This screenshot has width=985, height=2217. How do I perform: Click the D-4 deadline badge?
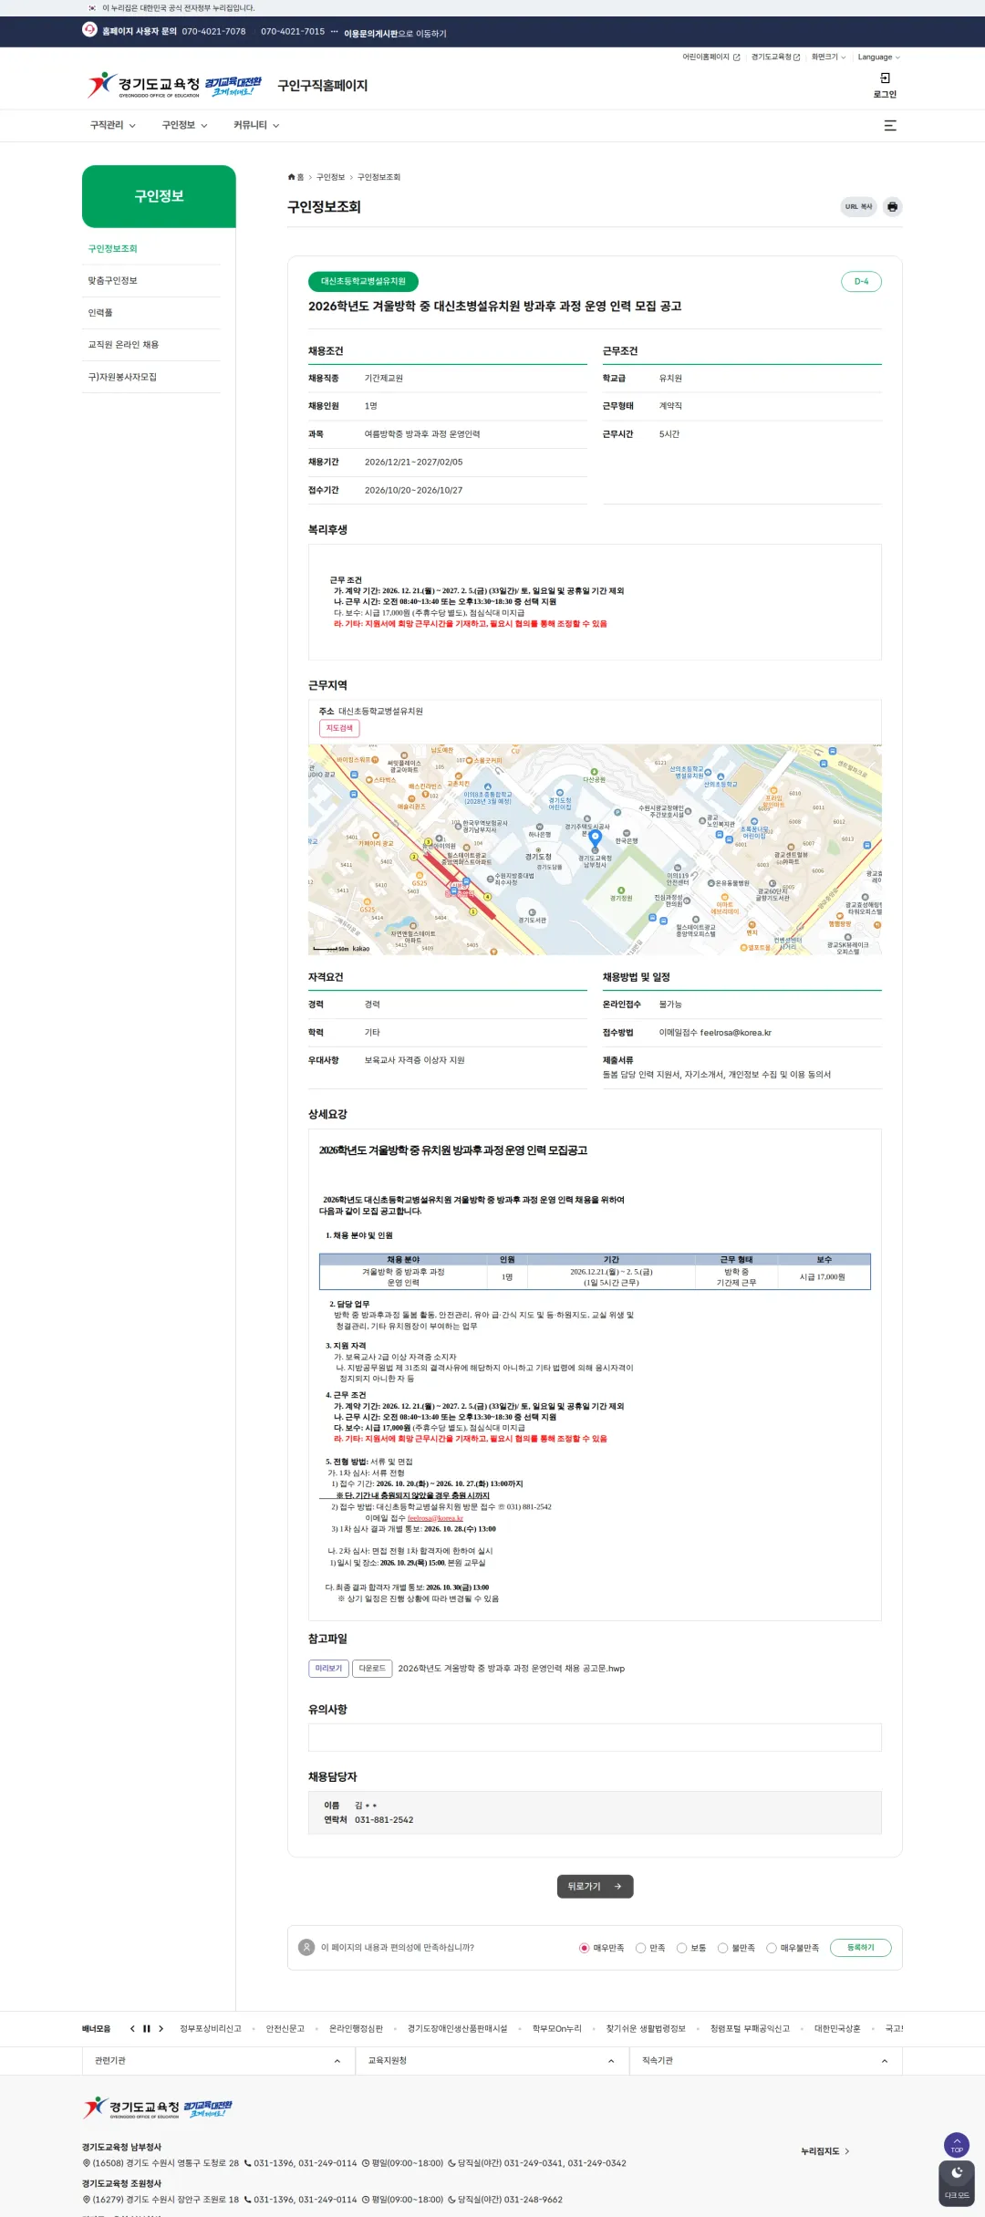tap(861, 281)
